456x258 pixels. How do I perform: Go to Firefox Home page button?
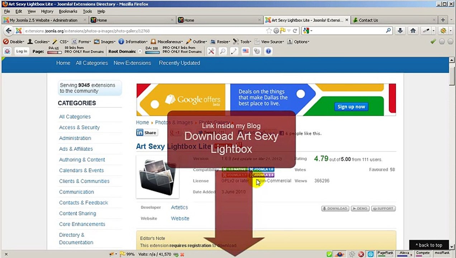click(413, 31)
